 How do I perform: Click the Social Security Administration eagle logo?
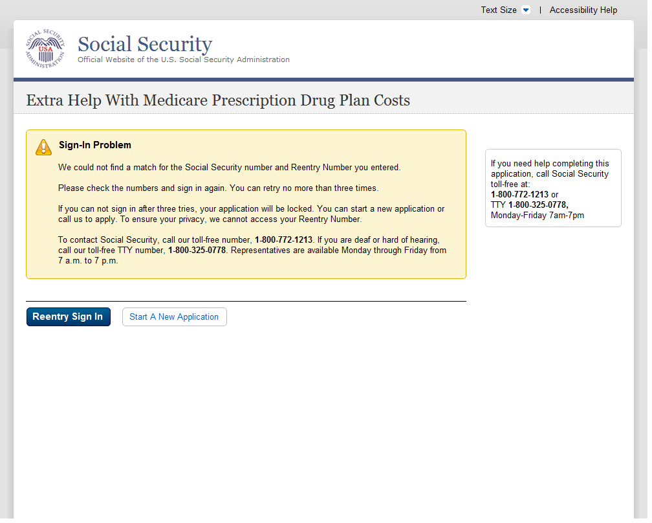pos(45,49)
